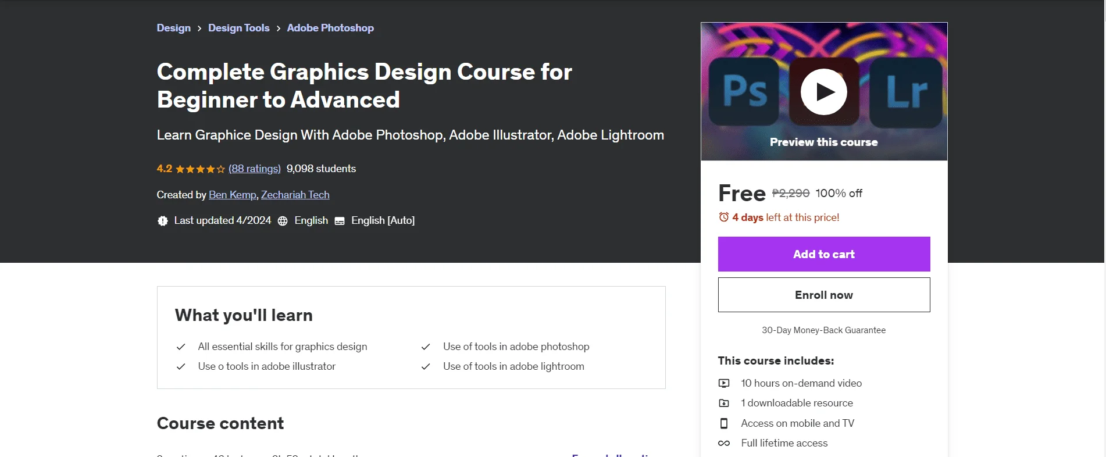The height and width of the screenshot is (457, 1106).
Task: Open the Design breadcrumb
Action: tap(174, 28)
